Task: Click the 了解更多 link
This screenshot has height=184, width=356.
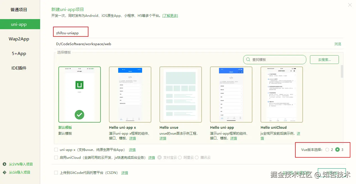Action: 170,16
